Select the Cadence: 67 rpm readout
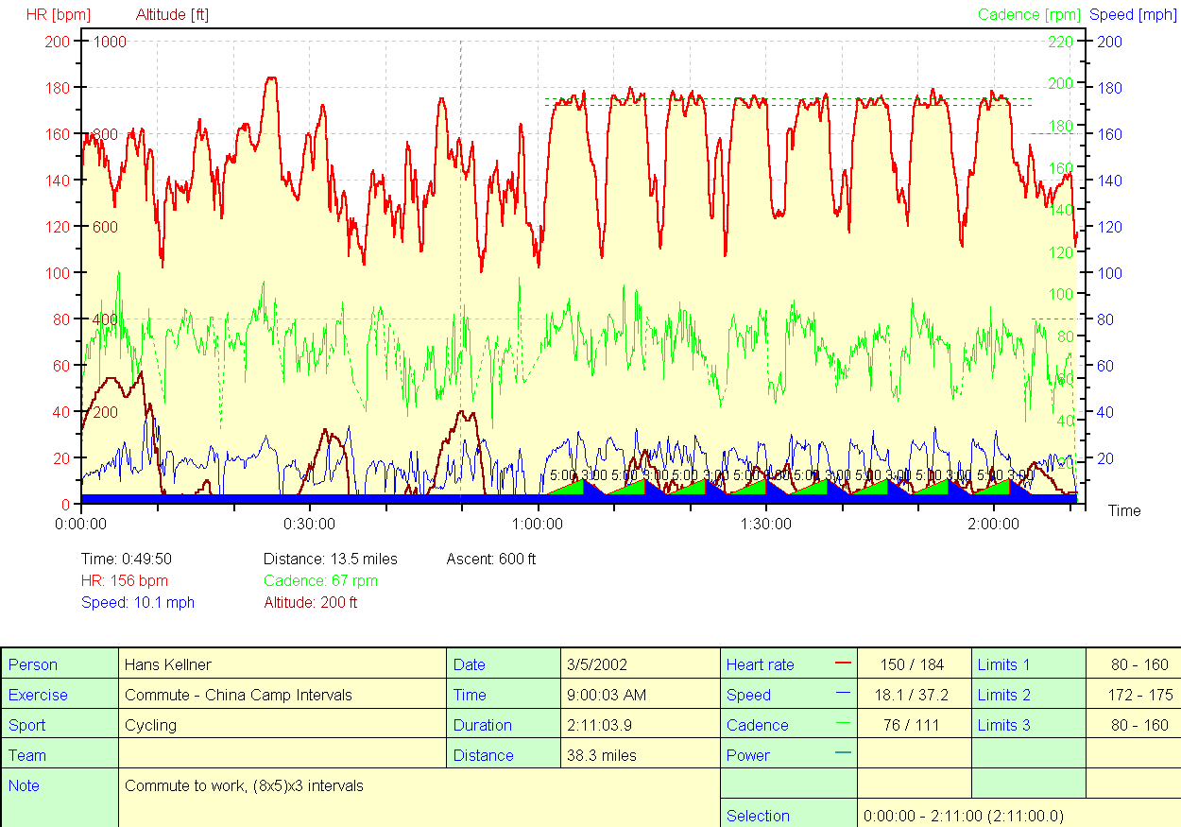 pos(321,580)
